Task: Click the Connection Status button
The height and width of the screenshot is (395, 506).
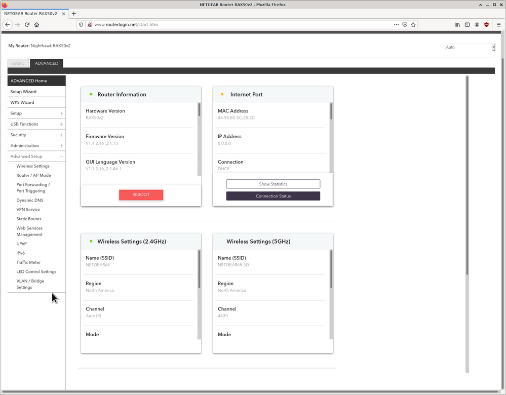Action: (273, 196)
